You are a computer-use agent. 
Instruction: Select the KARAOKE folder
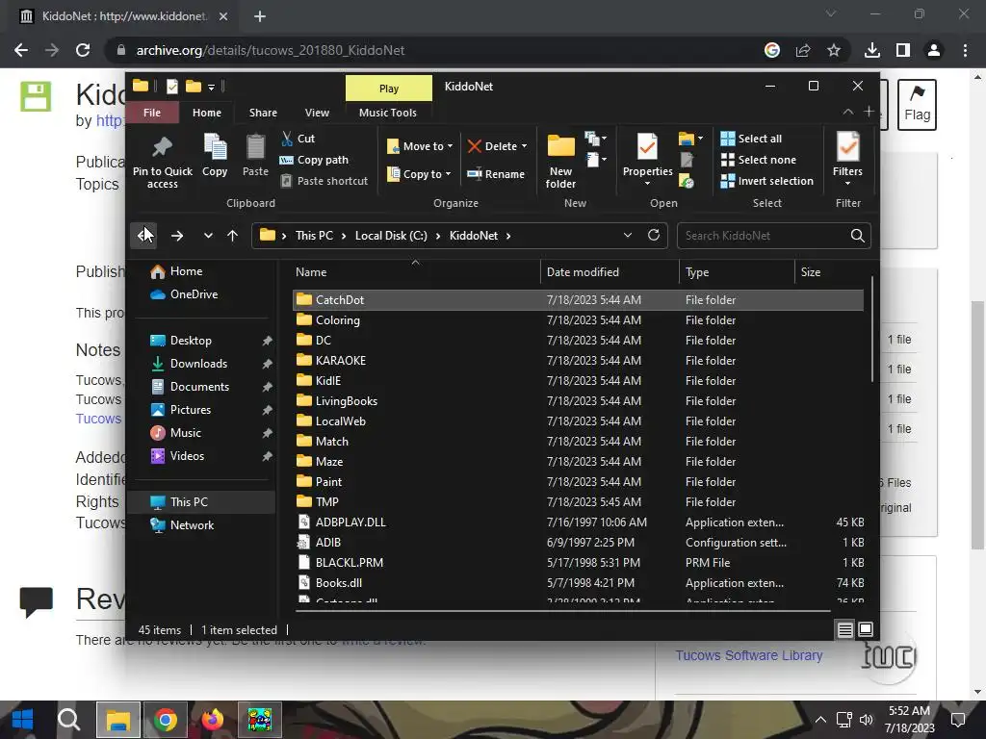pos(578,361)
